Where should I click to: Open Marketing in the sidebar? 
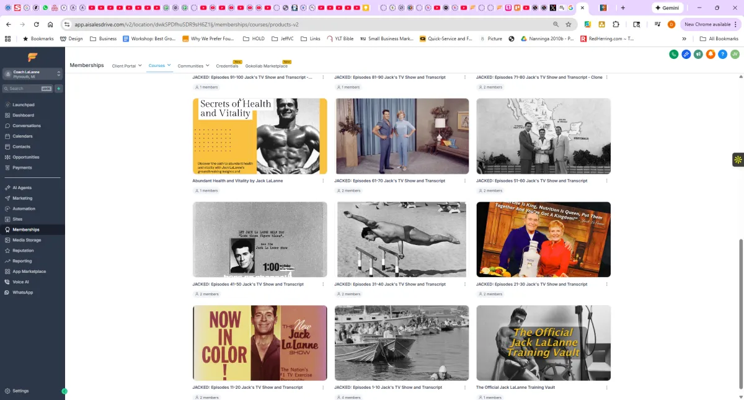click(22, 198)
